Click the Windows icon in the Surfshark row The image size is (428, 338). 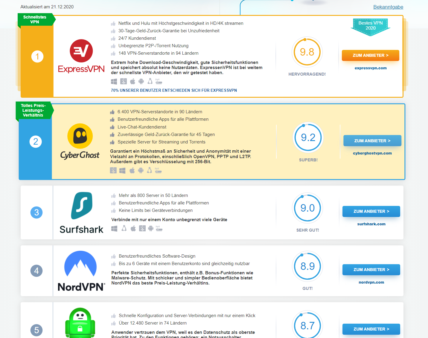(114, 229)
